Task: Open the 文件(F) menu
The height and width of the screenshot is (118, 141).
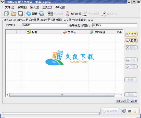Action: [9, 7]
